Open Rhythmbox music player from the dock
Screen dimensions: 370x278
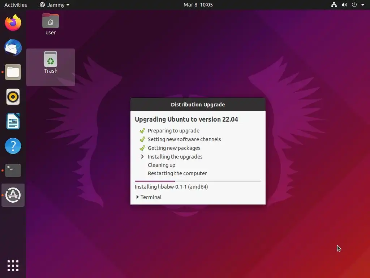click(13, 97)
